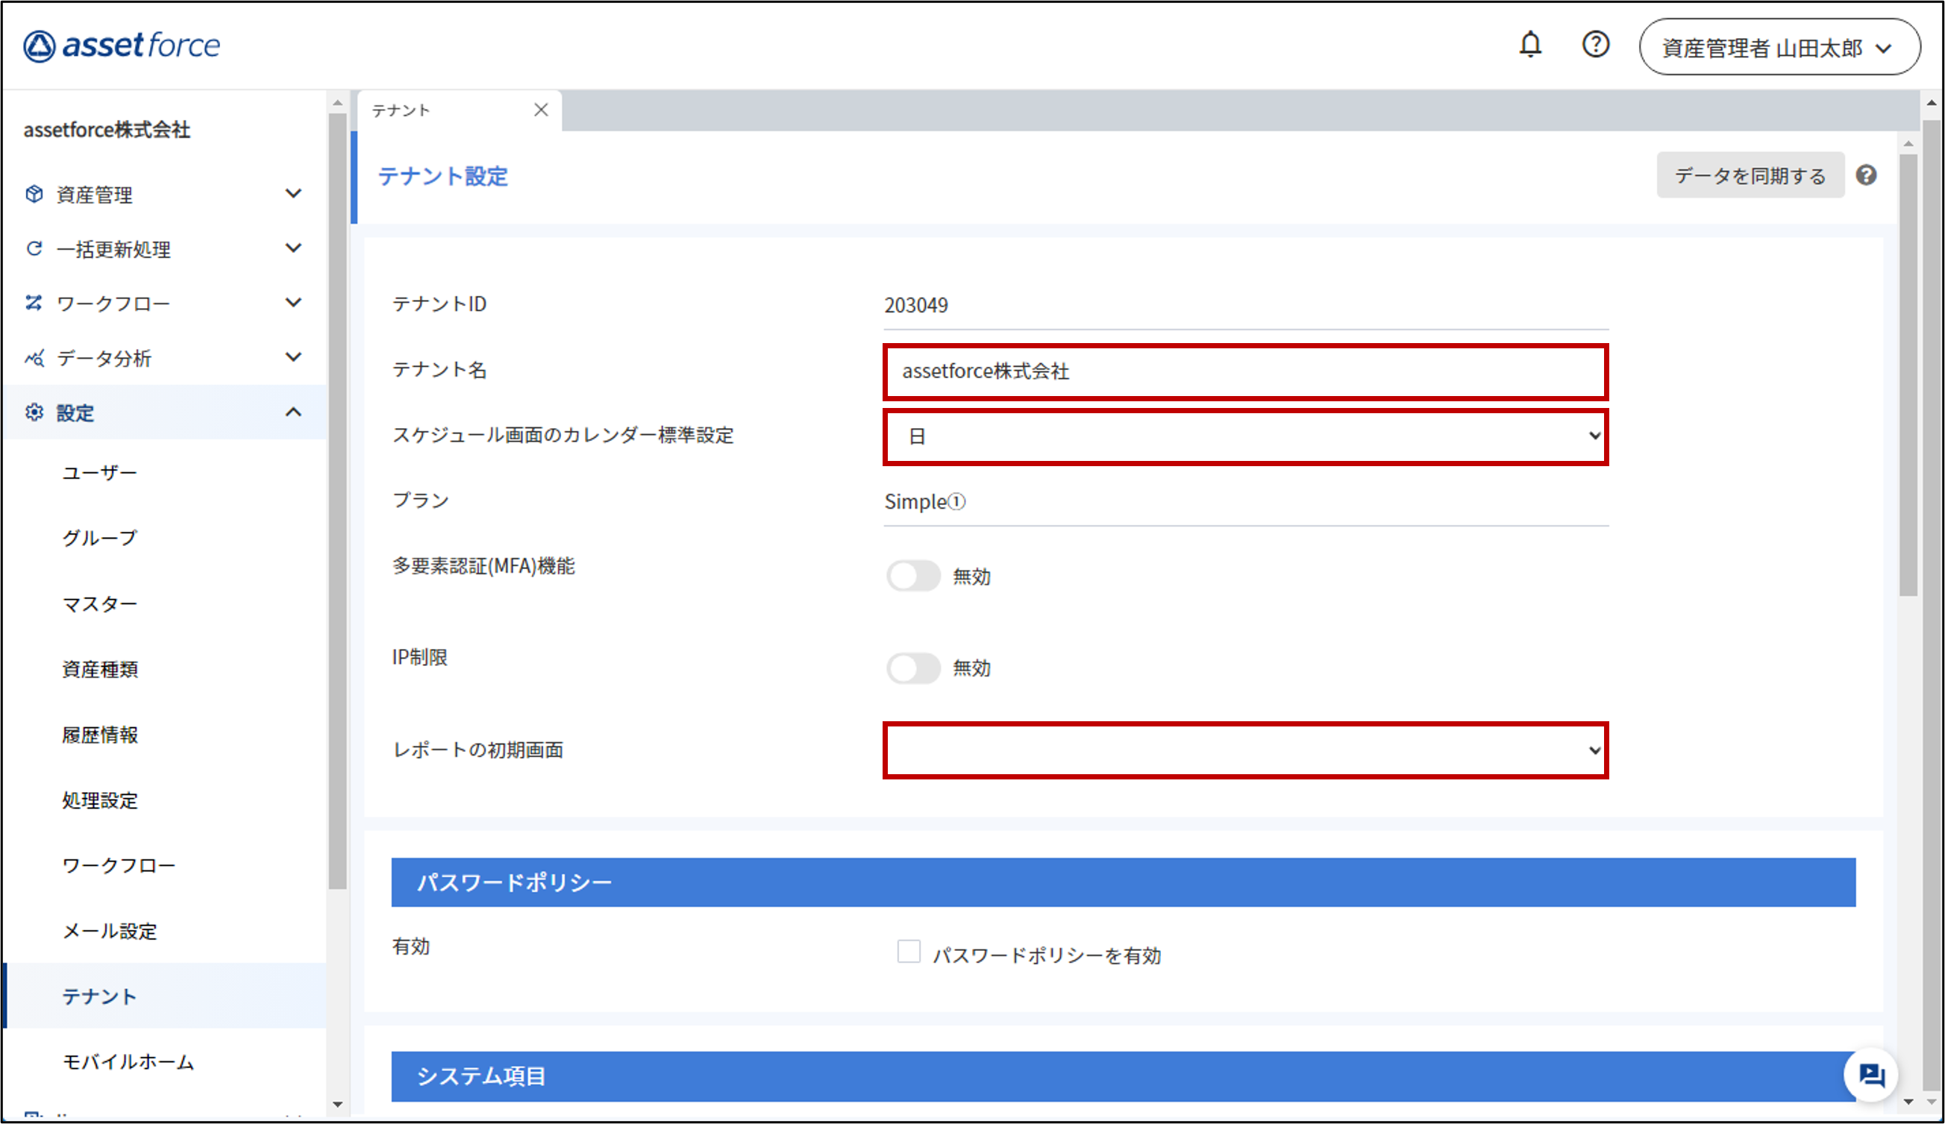Collapse the 設定 menu chevron
This screenshot has width=1945, height=1124.
click(x=293, y=412)
